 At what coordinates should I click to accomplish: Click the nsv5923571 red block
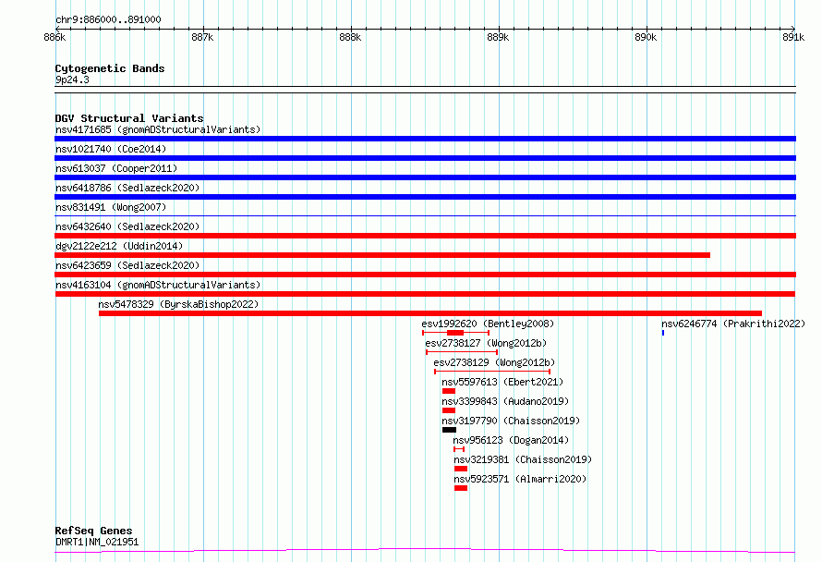pyautogui.click(x=461, y=488)
